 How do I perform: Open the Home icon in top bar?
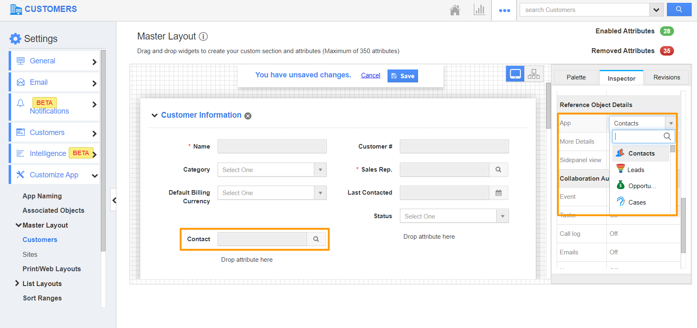455,10
